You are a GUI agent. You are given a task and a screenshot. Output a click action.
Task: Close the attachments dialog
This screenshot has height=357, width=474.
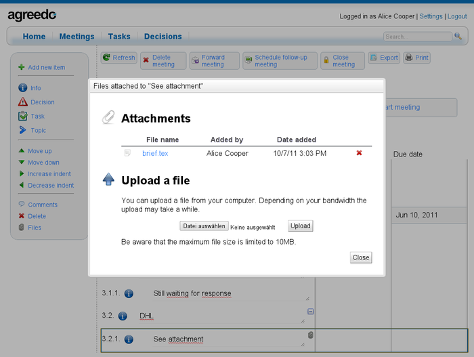(360, 257)
